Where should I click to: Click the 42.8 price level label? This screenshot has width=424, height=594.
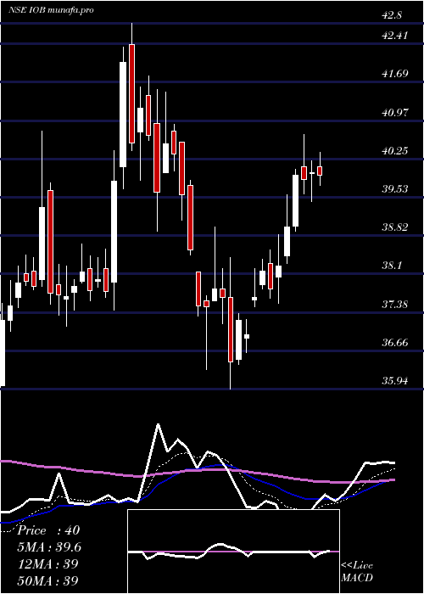pyautogui.click(x=392, y=16)
